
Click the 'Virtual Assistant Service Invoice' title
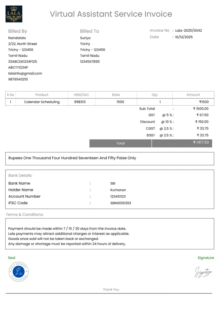point(111,14)
